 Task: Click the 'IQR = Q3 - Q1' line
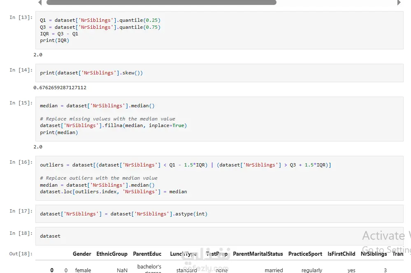59,34
